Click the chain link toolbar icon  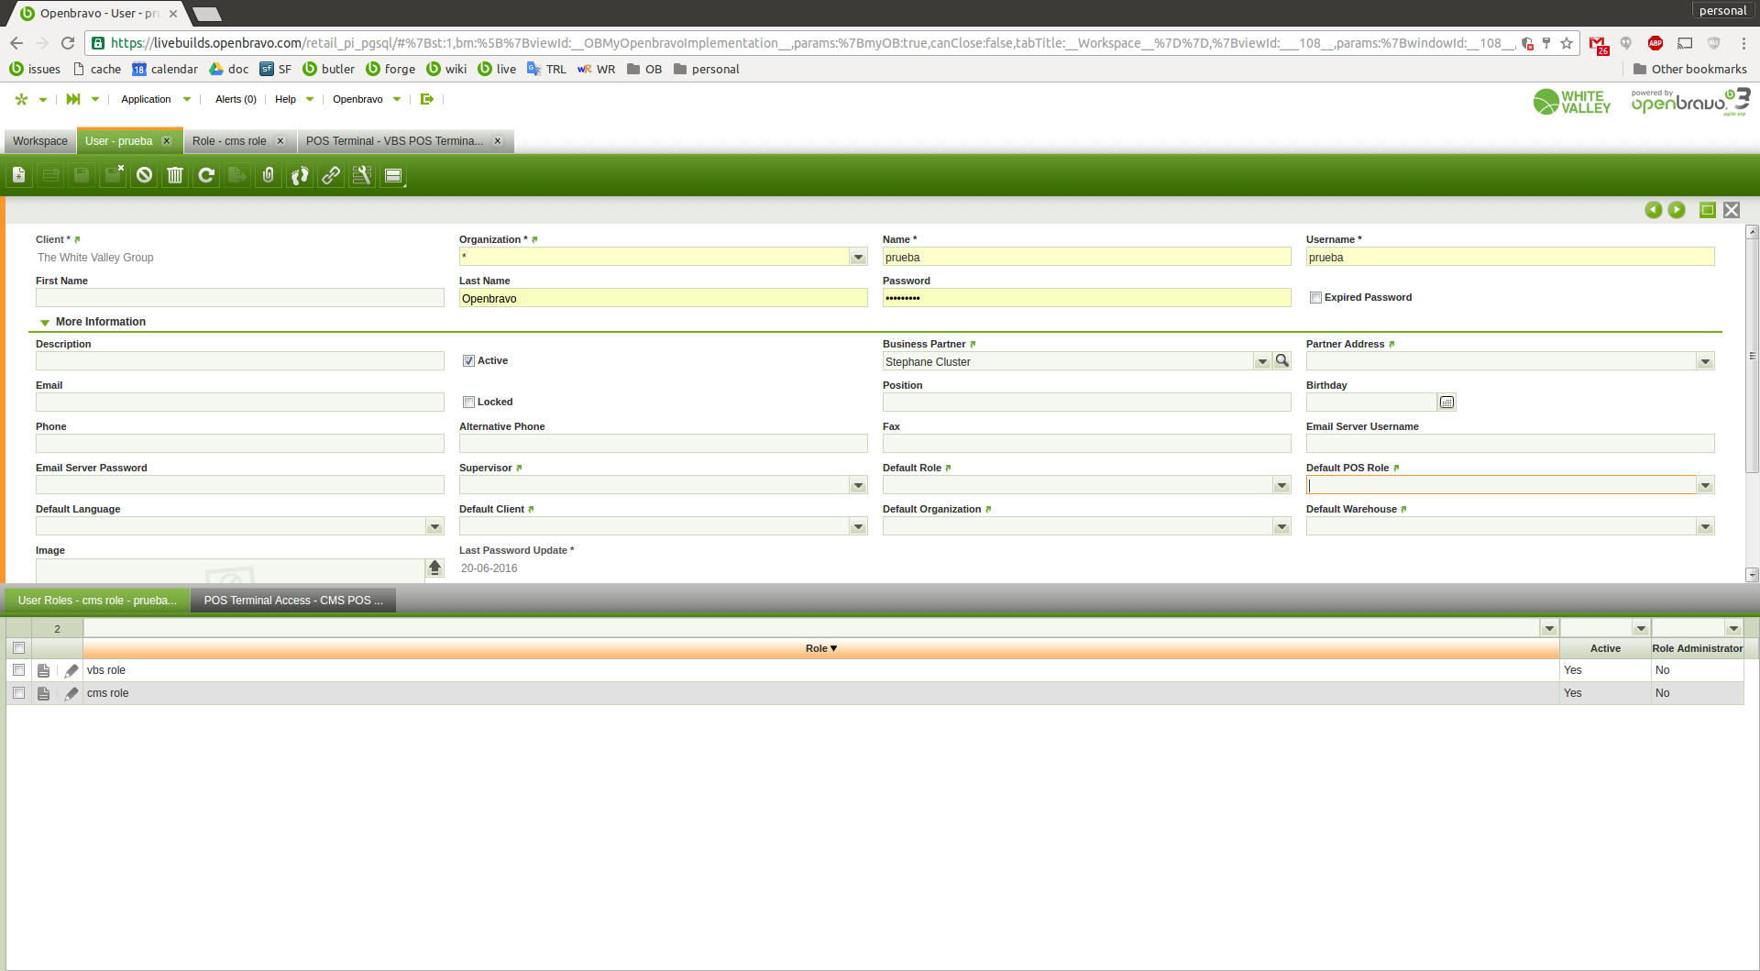(331, 175)
